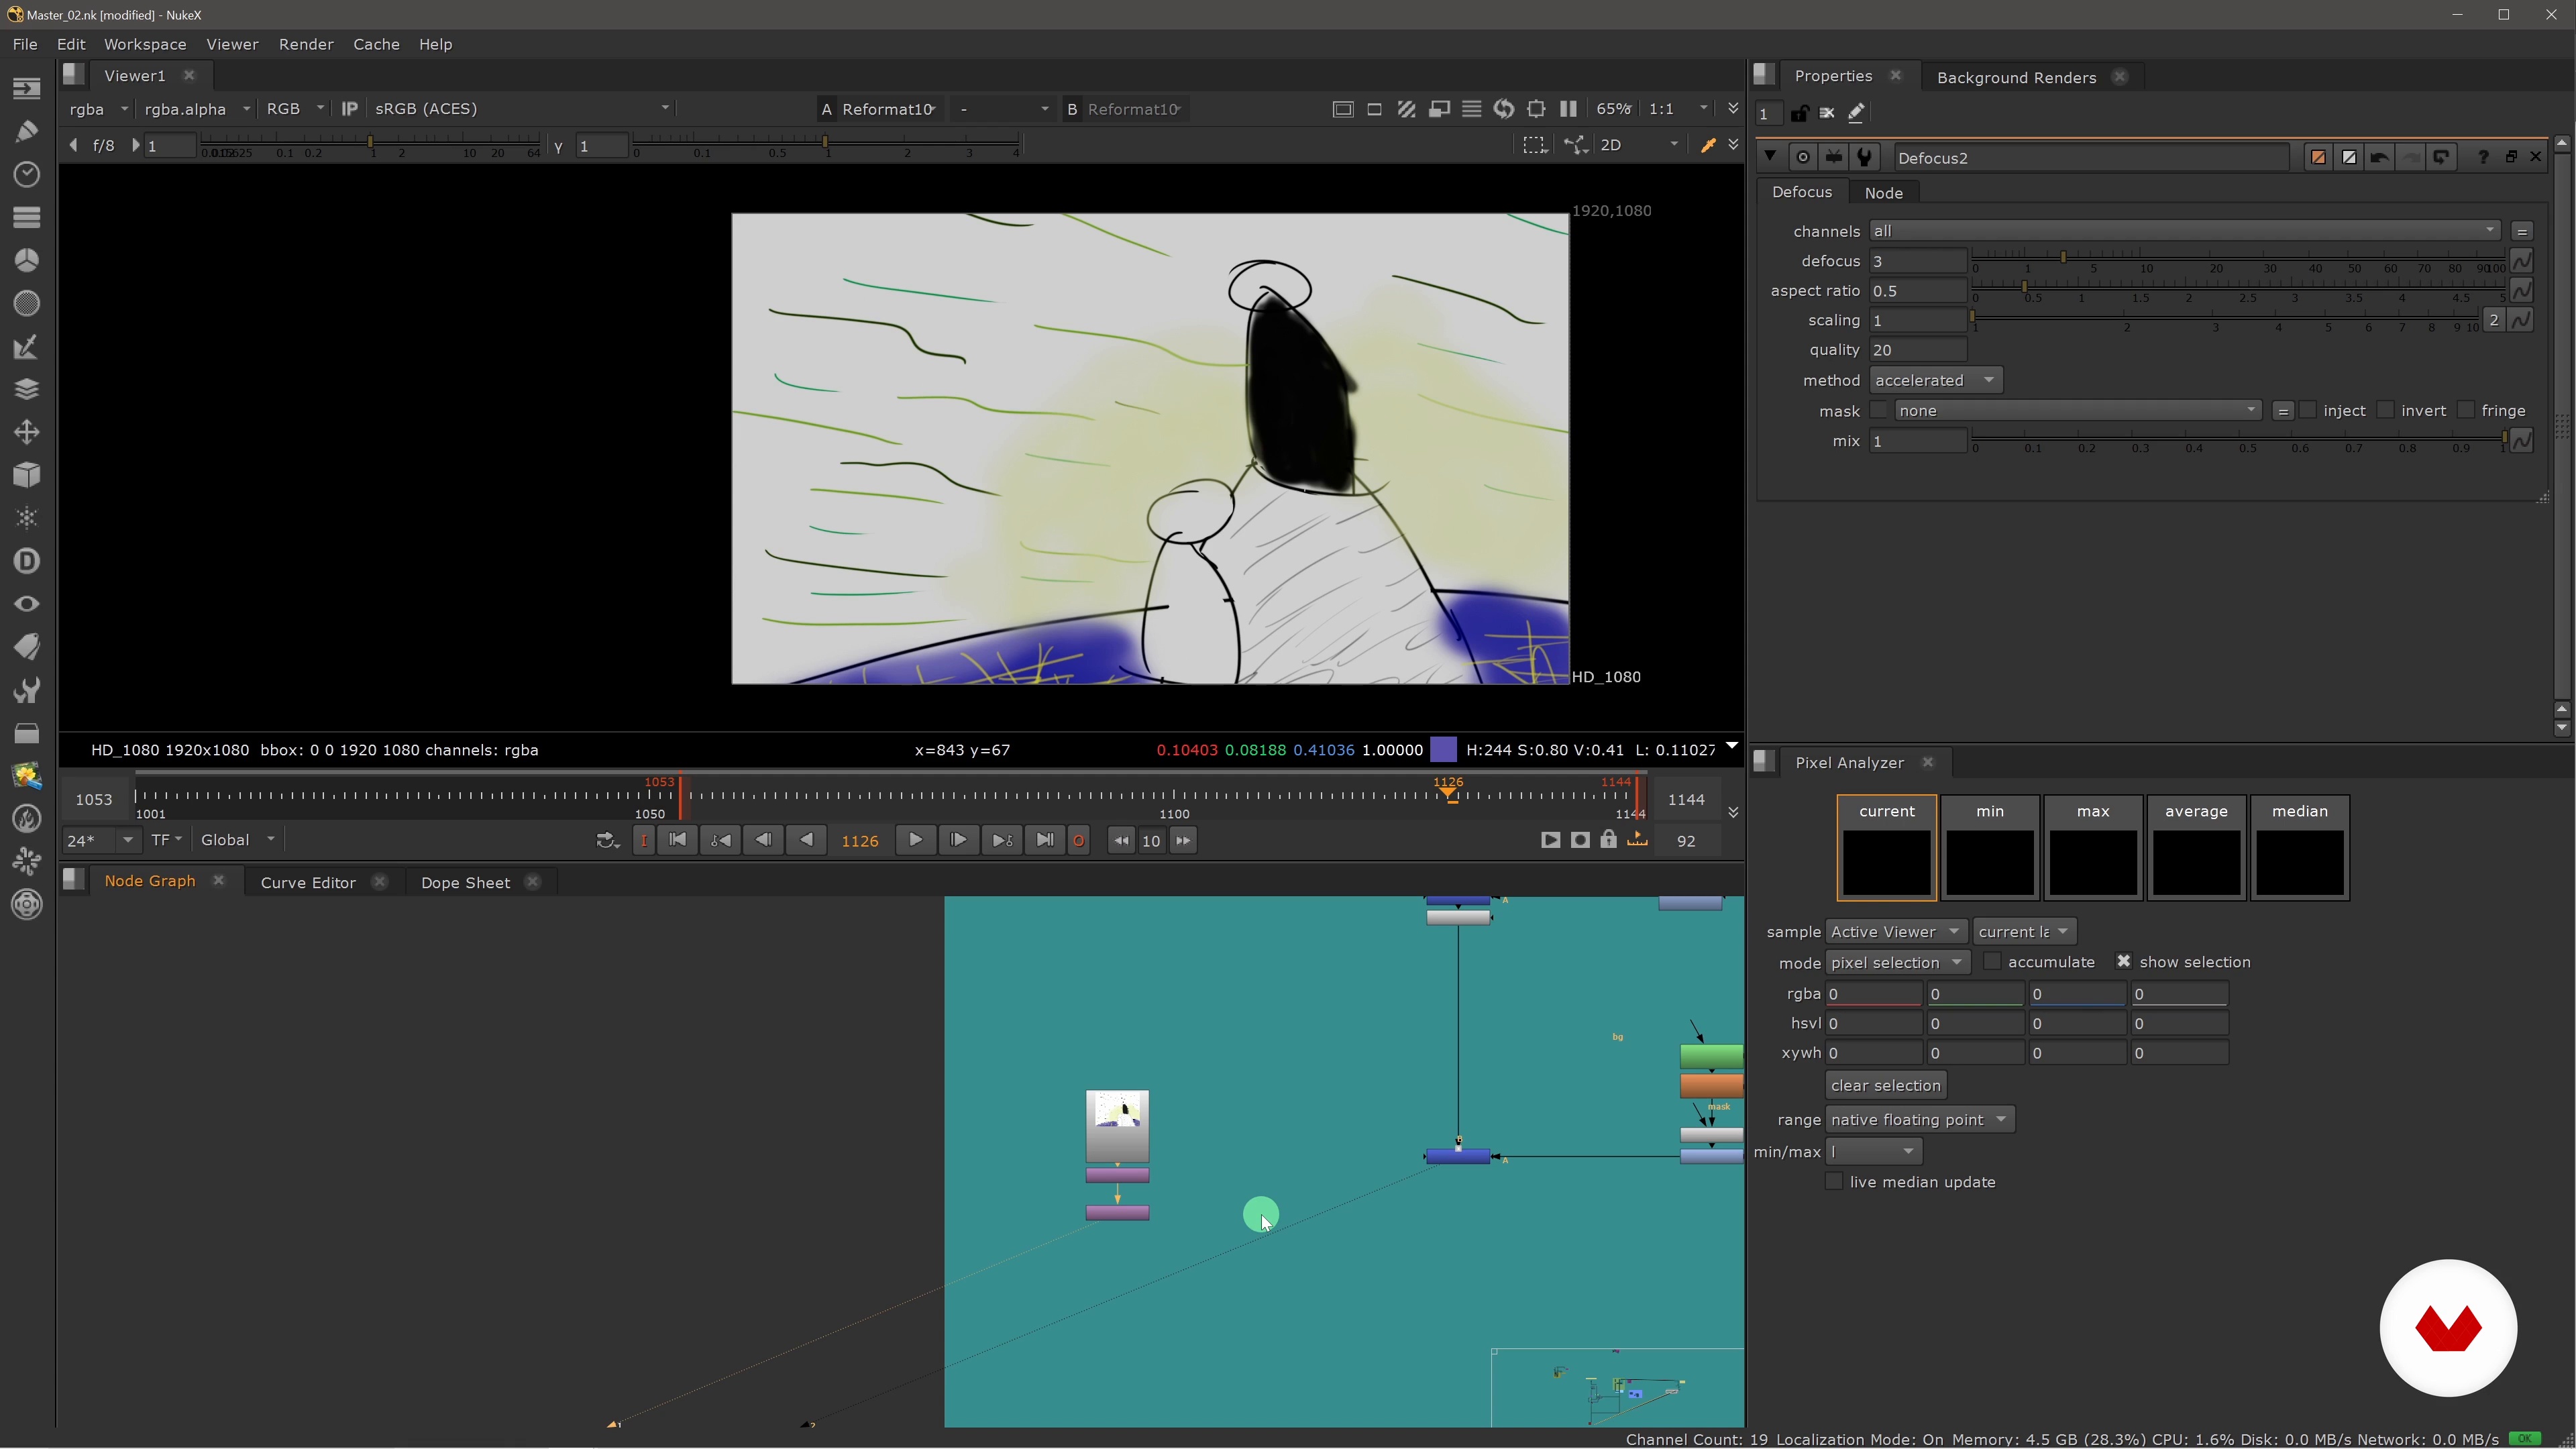2576x1449 pixels.
Task: Switch to the Curve Editor tab
Action: coord(308,882)
